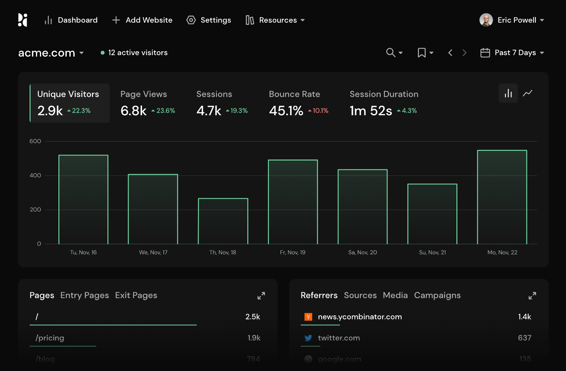Click the app logo in the top bar

tap(23, 20)
